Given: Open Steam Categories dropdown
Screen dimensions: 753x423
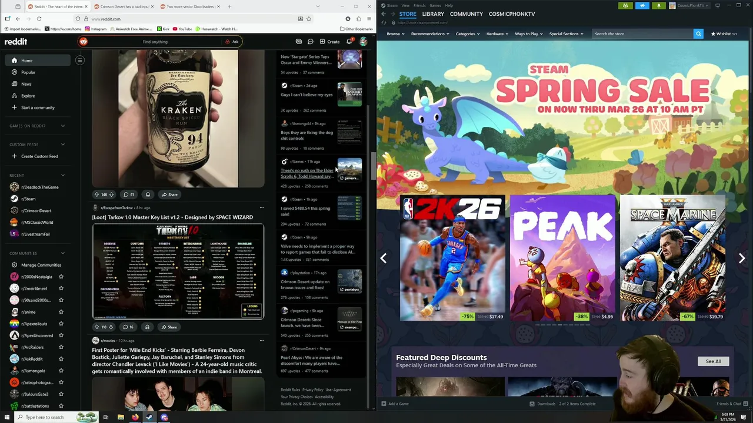Looking at the screenshot, I should (467, 33).
